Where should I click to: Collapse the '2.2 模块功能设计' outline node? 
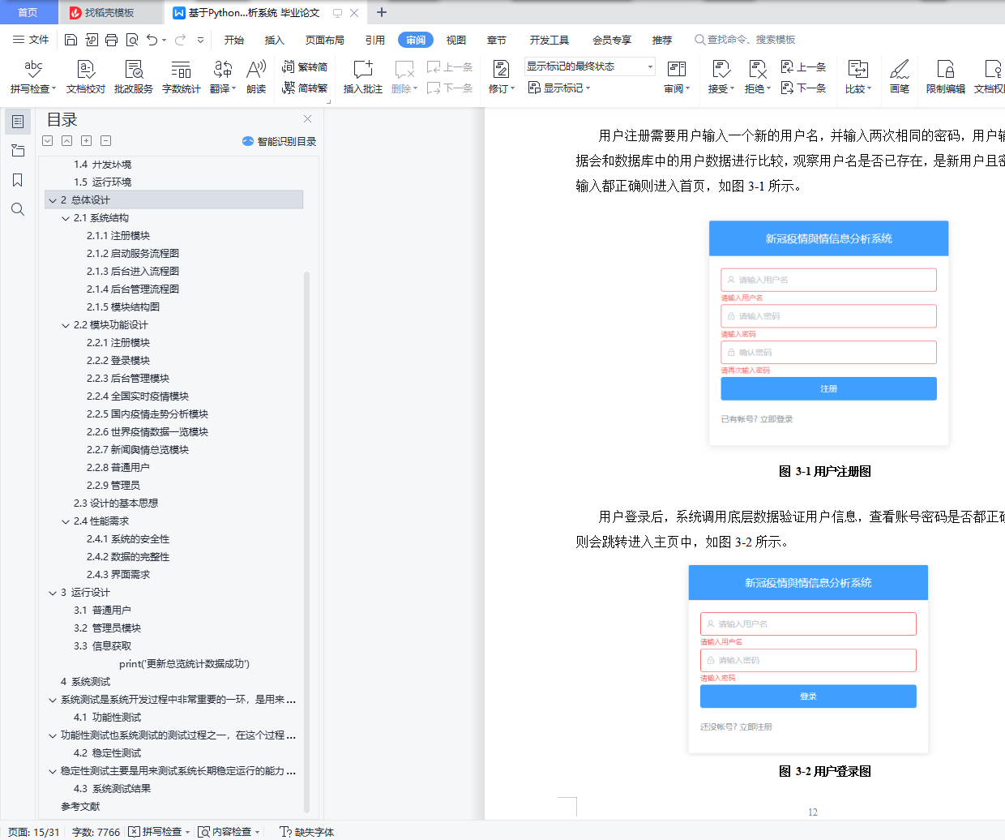(66, 325)
